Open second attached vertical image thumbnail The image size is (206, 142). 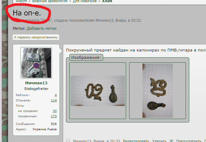(158, 91)
